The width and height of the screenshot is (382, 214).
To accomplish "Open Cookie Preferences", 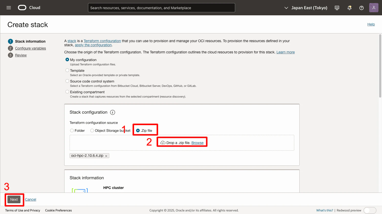I will (58, 210).
